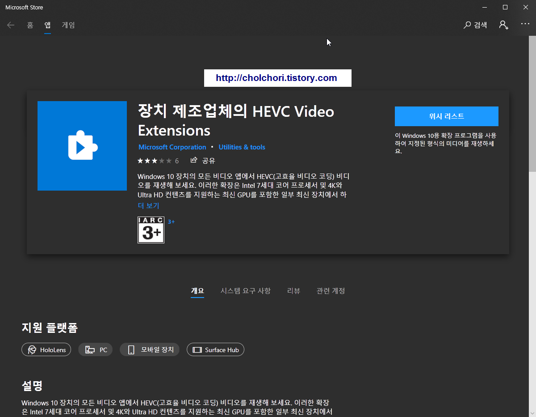
Task: Open the 관련 계정 tab
Action: pos(331,291)
